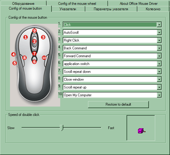
Task: Click the red number 6 marker
Action: tap(34, 62)
